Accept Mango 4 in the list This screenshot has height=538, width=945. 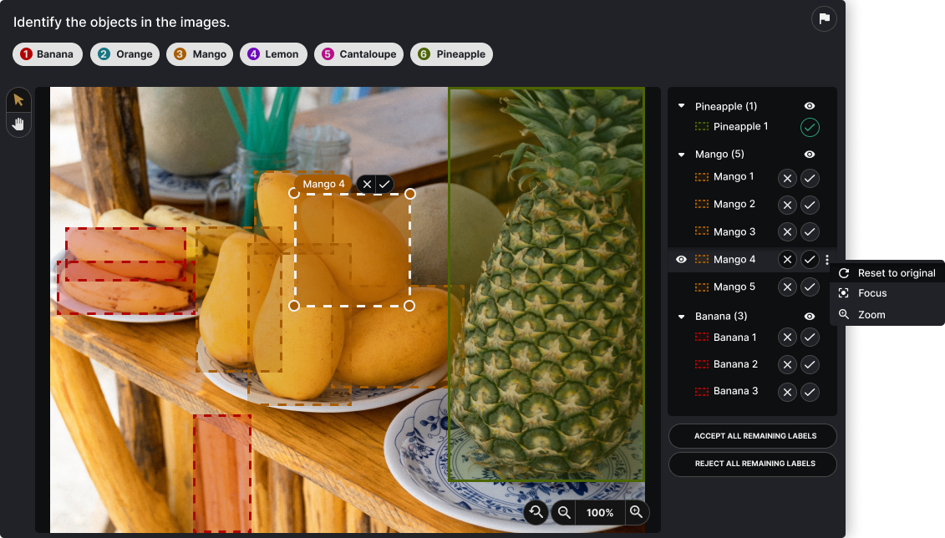click(x=810, y=260)
